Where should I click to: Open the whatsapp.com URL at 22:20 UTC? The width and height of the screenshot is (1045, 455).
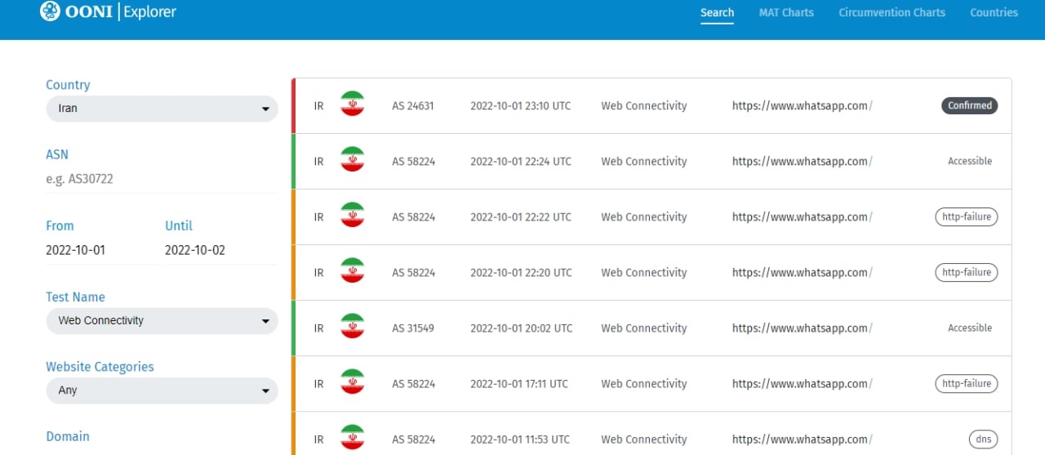(x=802, y=272)
